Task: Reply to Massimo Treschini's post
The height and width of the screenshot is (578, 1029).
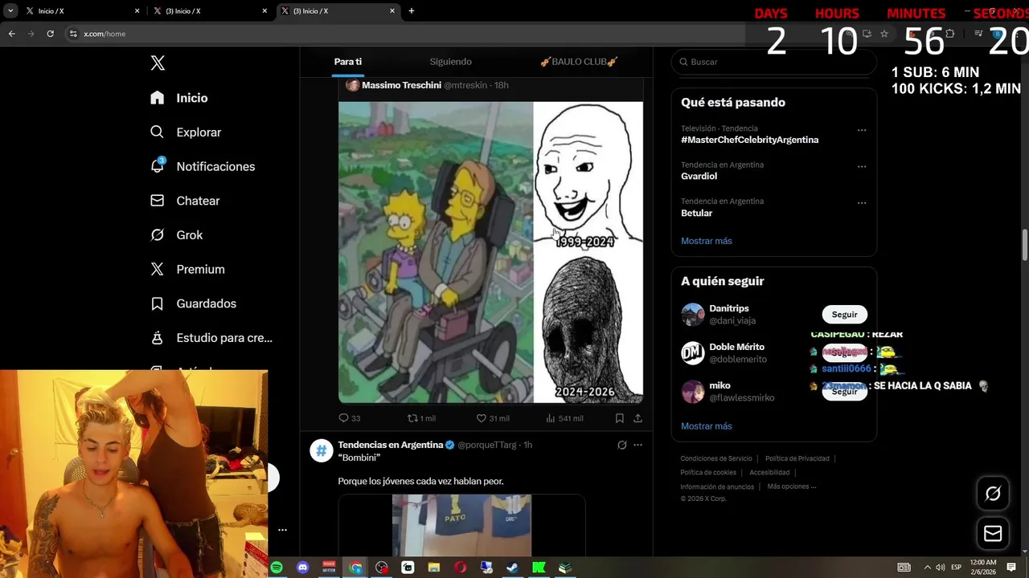Action: pos(349,418)
